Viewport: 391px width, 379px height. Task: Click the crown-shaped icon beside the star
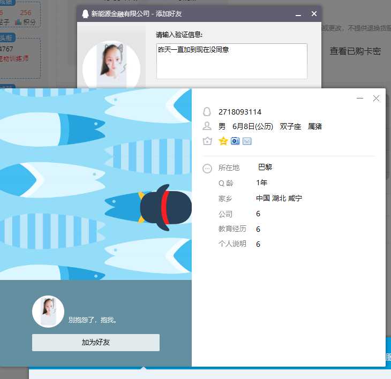click(207, 141)
